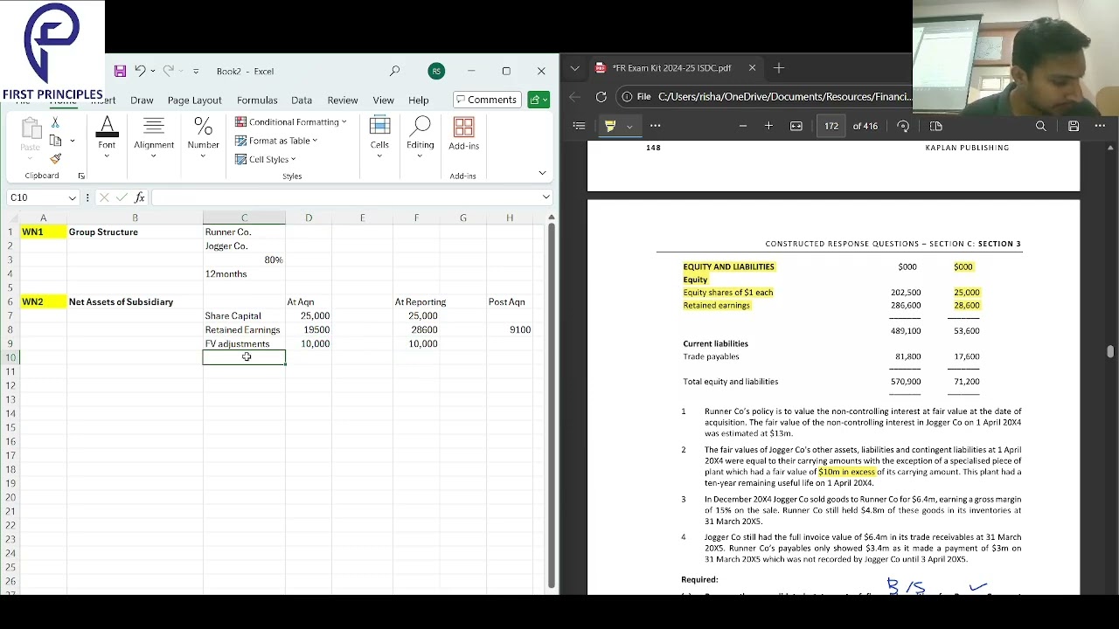The image size is (1119, 629).
Task: Click the Name Box showing C10
Action: 36,197
